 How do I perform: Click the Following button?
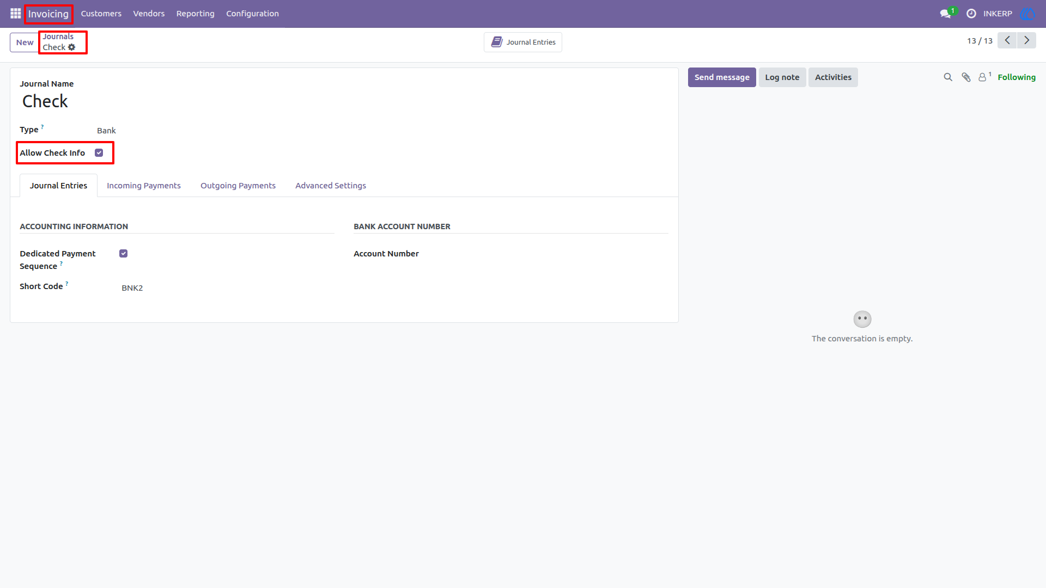[1017, 77]
